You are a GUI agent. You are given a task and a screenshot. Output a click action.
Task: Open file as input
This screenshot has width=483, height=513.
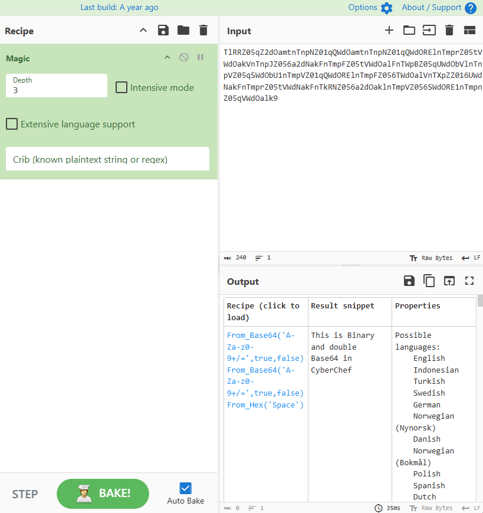[x=429, y=31]
